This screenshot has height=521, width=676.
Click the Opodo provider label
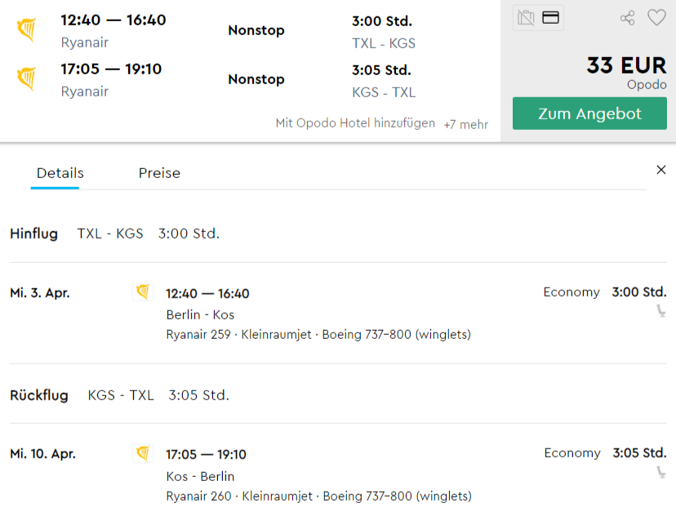647,84
